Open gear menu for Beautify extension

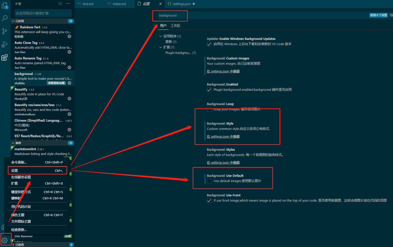[69, 99]
